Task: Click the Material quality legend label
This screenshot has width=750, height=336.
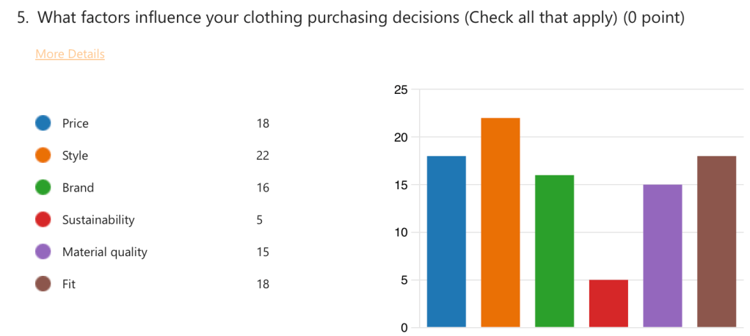Action: [104, 252]
